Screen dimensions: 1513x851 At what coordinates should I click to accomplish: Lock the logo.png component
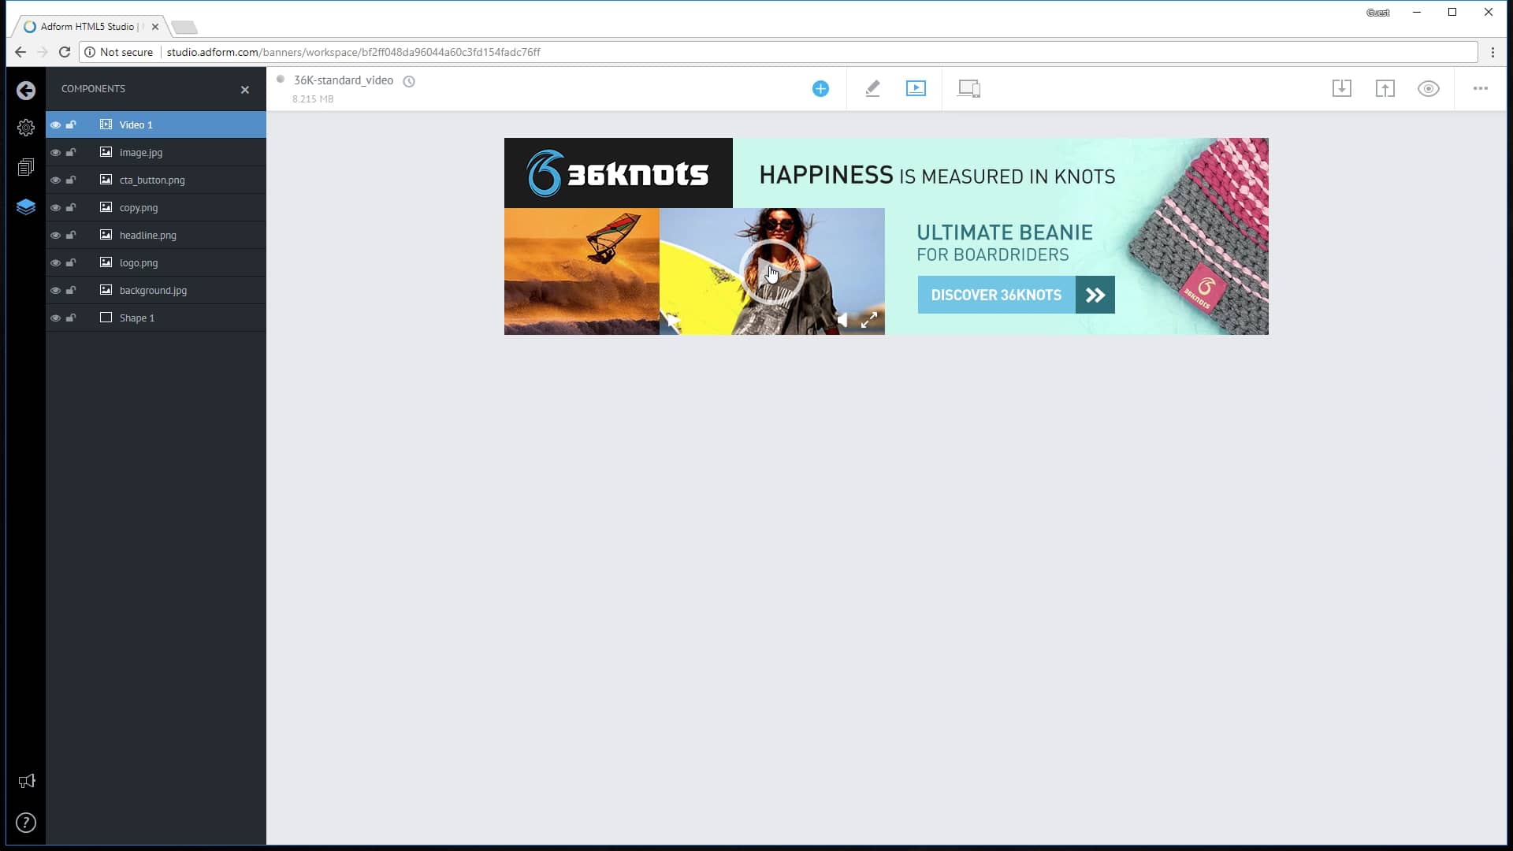point(71,262)
